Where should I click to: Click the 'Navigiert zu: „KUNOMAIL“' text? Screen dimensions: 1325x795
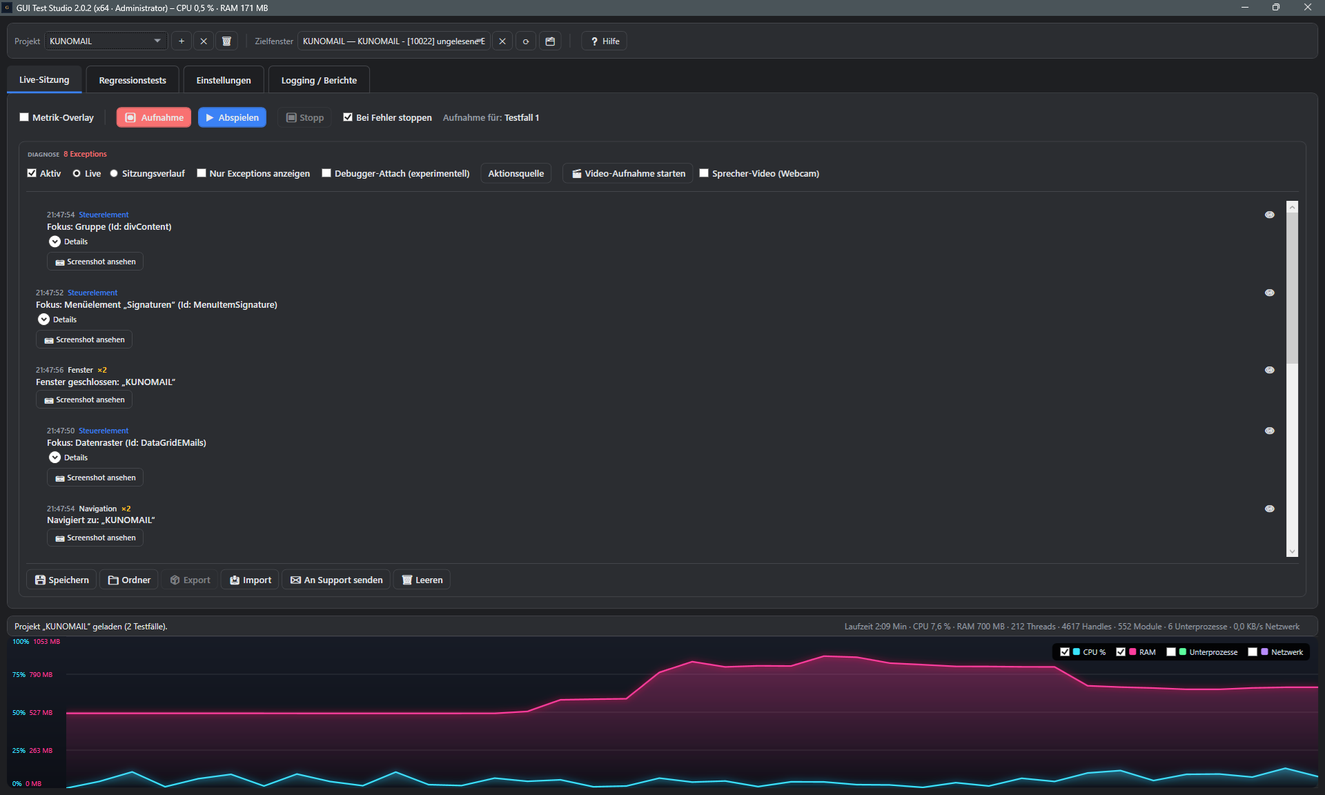tap(101, 520)
